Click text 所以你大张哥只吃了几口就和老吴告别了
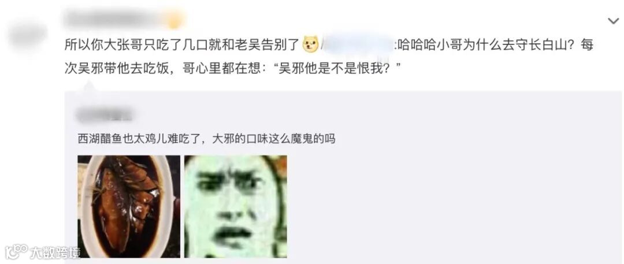This screenshot has width=624, height=264. coord(182,44)
